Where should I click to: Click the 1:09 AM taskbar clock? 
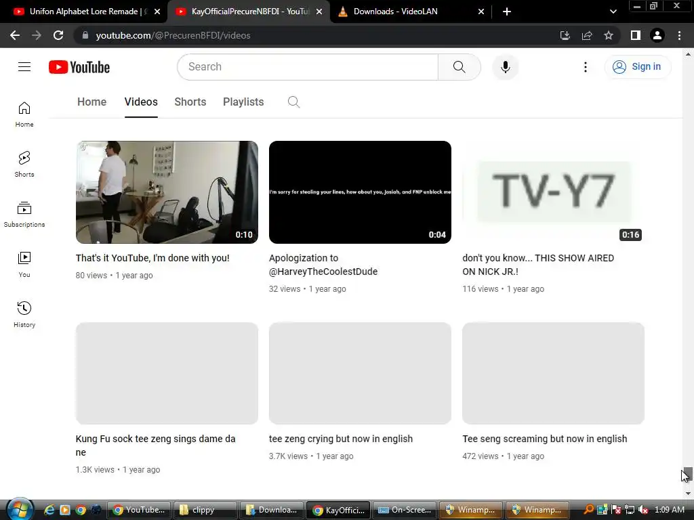point(669,510)
